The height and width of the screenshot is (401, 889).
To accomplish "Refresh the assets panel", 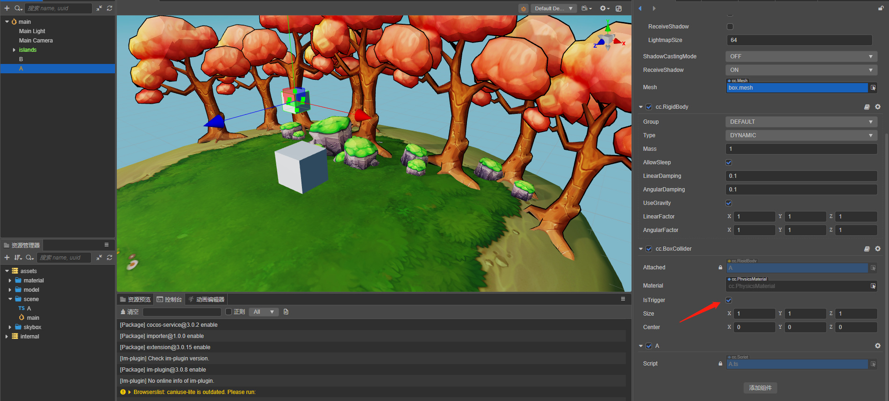I will (109, 258).
